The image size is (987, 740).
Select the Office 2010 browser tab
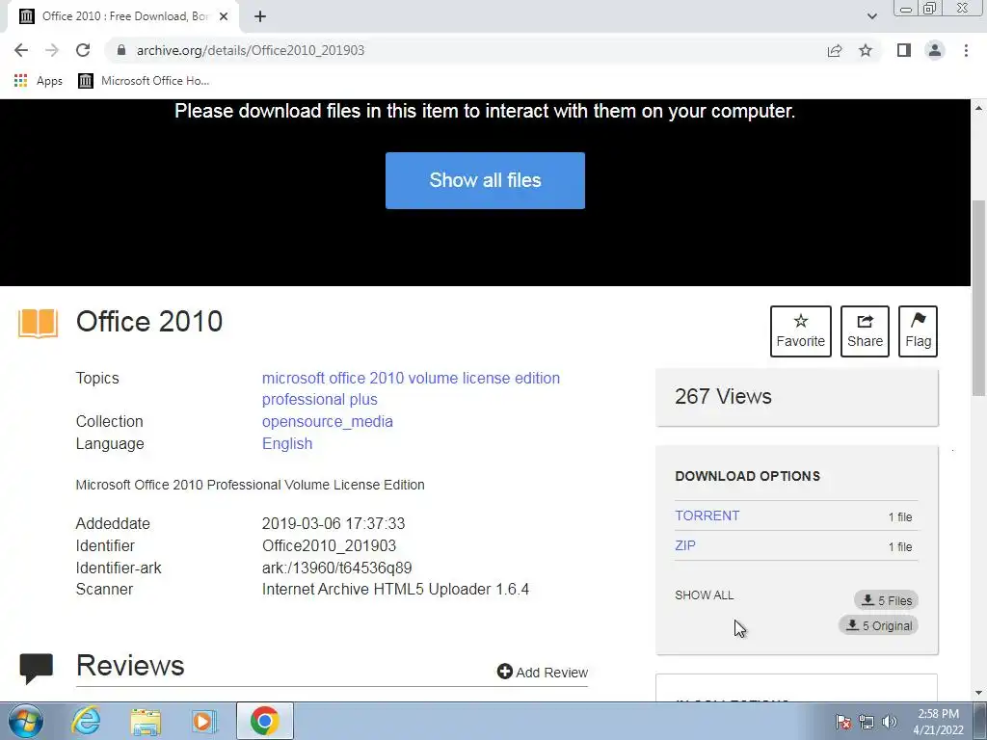click(x=122, y=16)
